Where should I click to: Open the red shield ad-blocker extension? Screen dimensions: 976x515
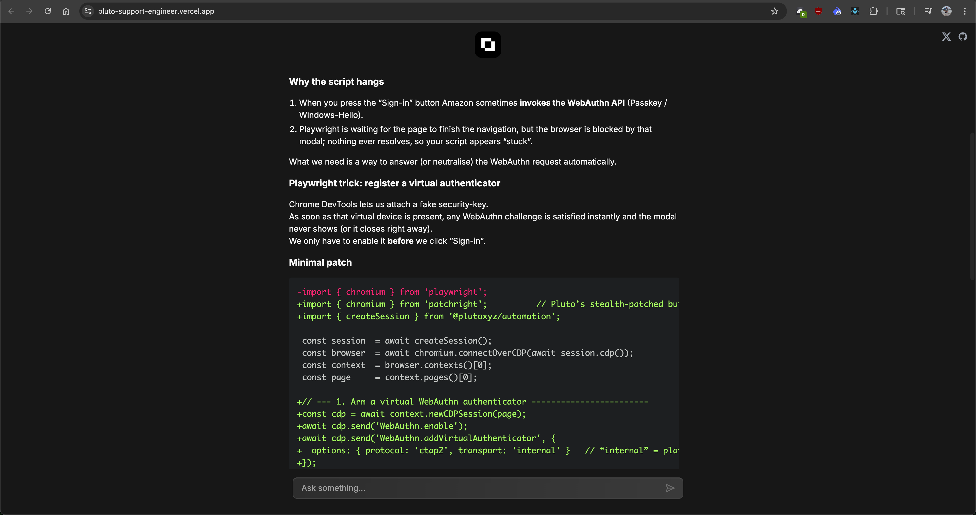[818, 11]
